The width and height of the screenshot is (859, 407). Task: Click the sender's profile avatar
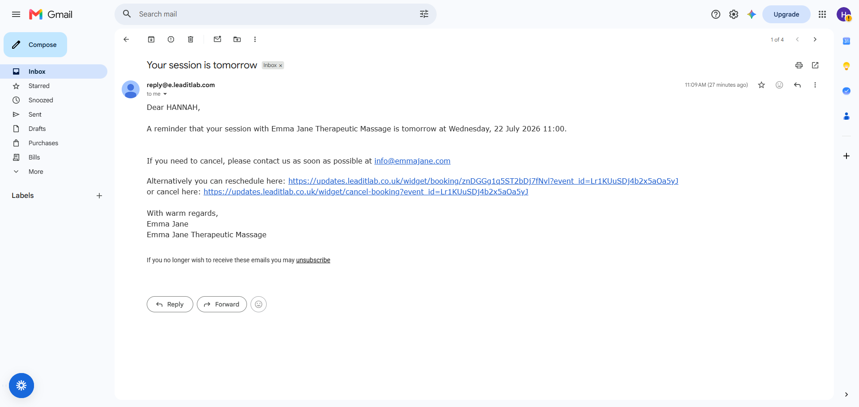131,89
